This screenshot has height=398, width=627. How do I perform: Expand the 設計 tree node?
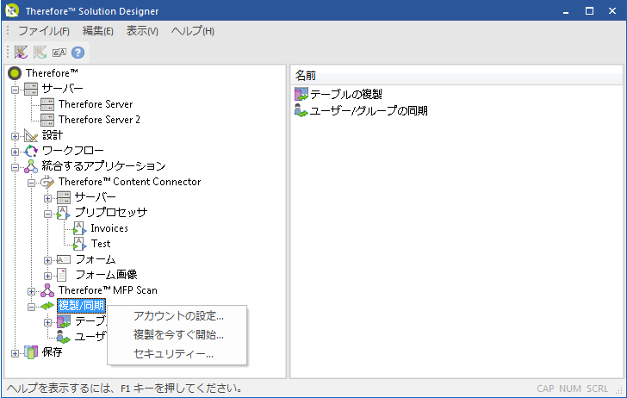15,135
